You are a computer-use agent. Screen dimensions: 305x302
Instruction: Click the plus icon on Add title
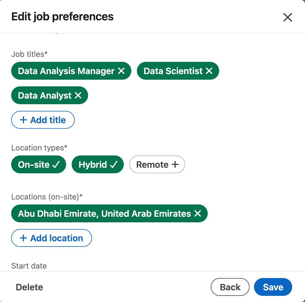pos(23,120)
